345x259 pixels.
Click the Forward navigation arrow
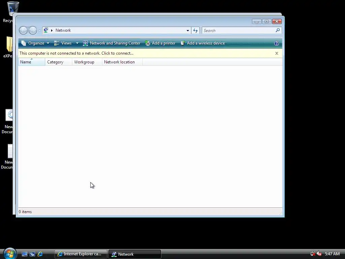pyautogui.click(x=33, y=30)
